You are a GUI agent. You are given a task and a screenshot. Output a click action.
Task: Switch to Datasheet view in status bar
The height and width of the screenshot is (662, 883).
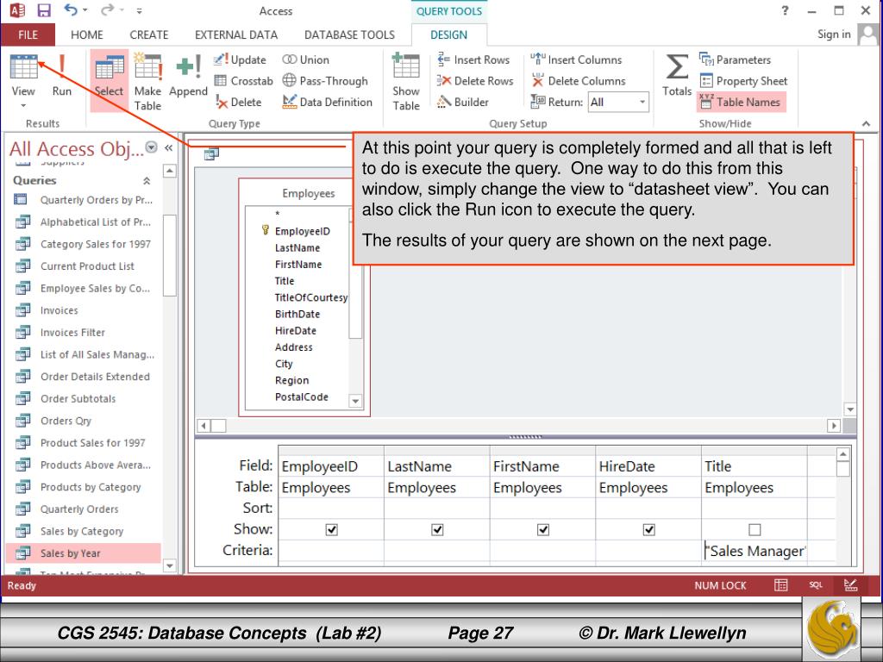pyautogui.click(x=780, y=585)
